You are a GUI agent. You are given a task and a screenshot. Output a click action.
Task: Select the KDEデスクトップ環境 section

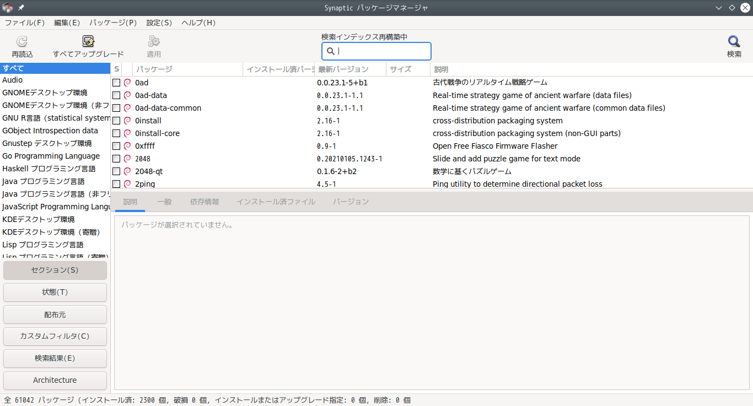click(55, 220)
